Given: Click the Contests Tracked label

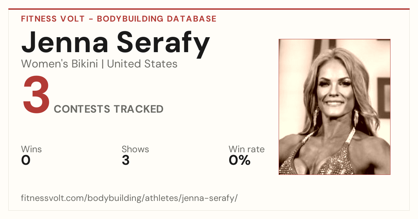Looking at the screenshot, I should point(109,109).
